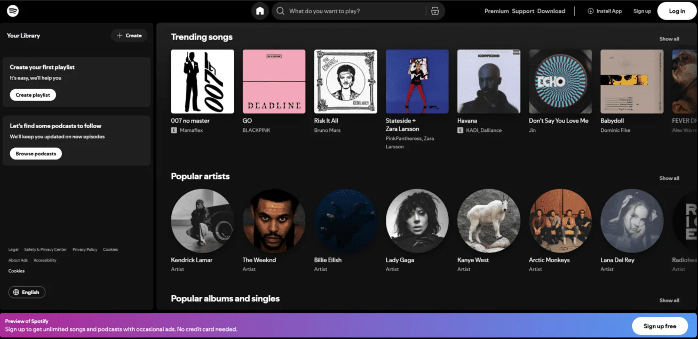Go to Home via house icon
The image size is (698, 339).
coord(260,11)
